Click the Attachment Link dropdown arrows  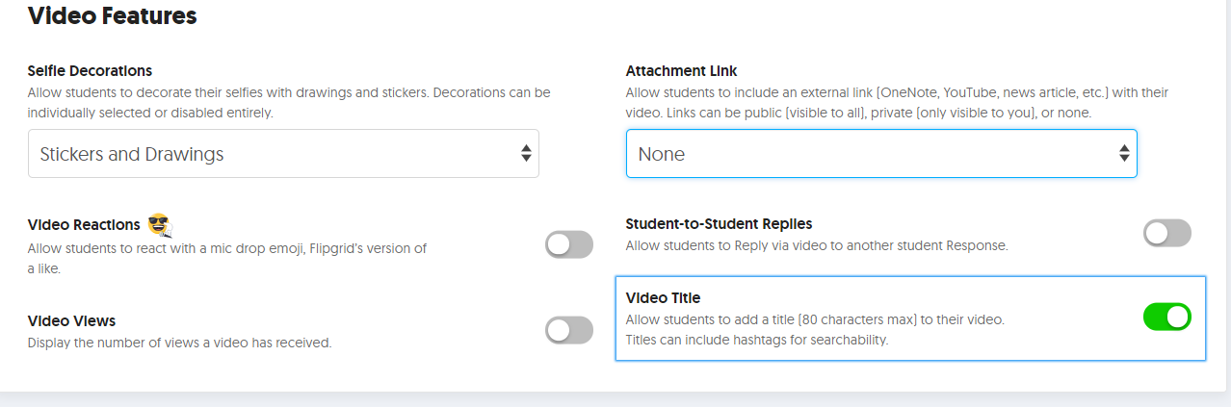coord(1124,154)
